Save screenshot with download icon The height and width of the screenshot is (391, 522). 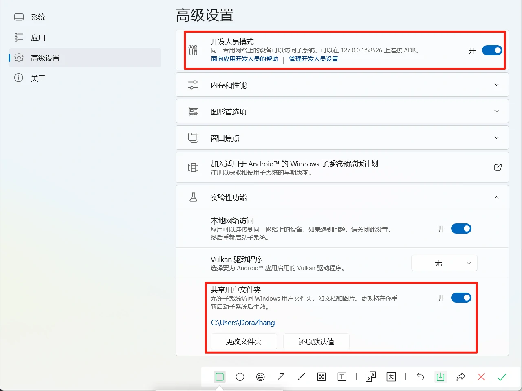tap(441, 377)
